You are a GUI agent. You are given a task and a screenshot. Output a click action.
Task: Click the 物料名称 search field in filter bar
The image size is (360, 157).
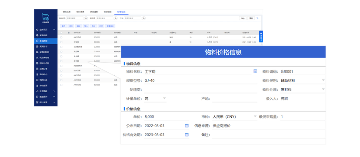point(75,18)
